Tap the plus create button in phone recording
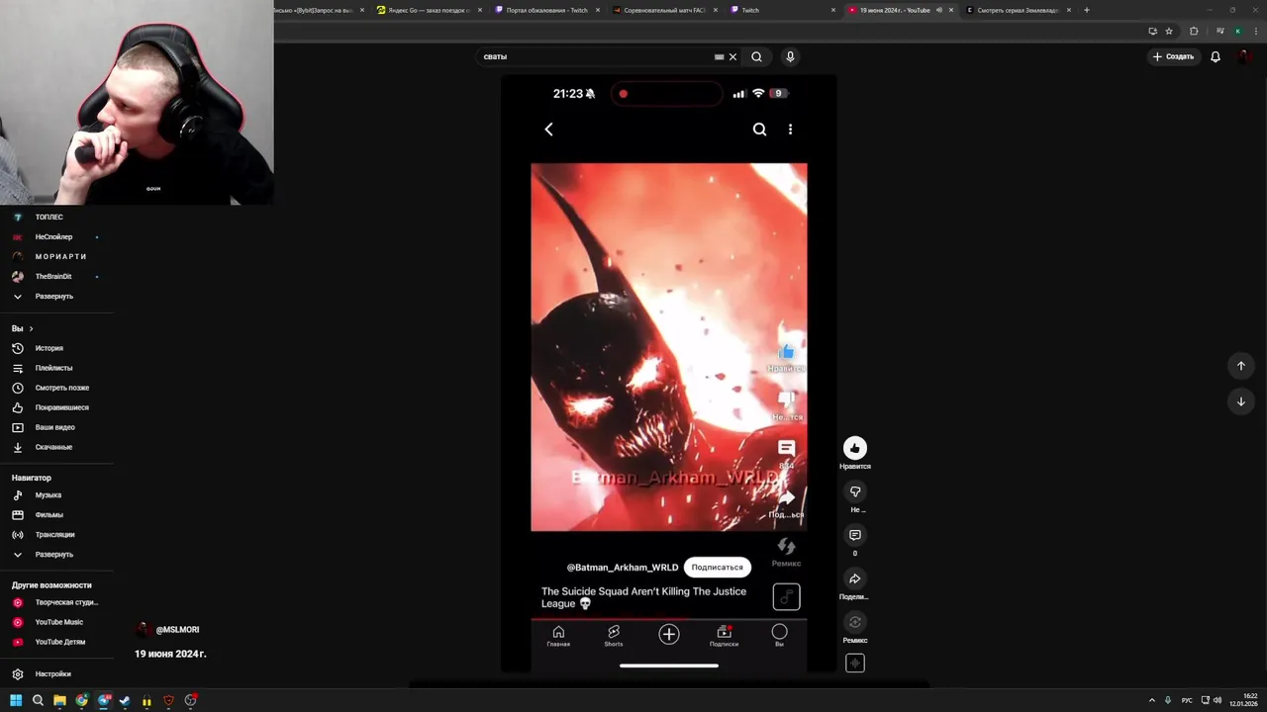The image size is (1267, 712). (x=669, y=635)
